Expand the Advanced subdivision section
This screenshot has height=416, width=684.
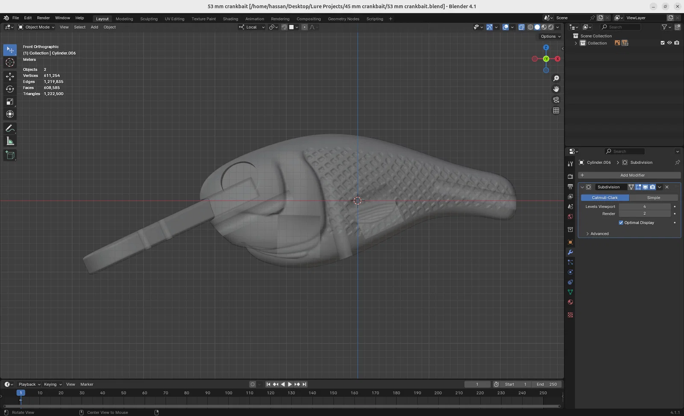click(x=599, y=234)
